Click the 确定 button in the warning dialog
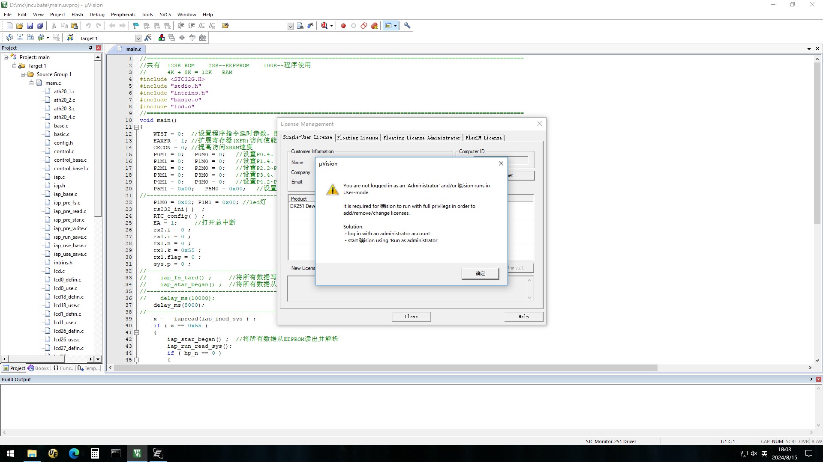Viewport: 823px width, 462px height. (480, 273)
